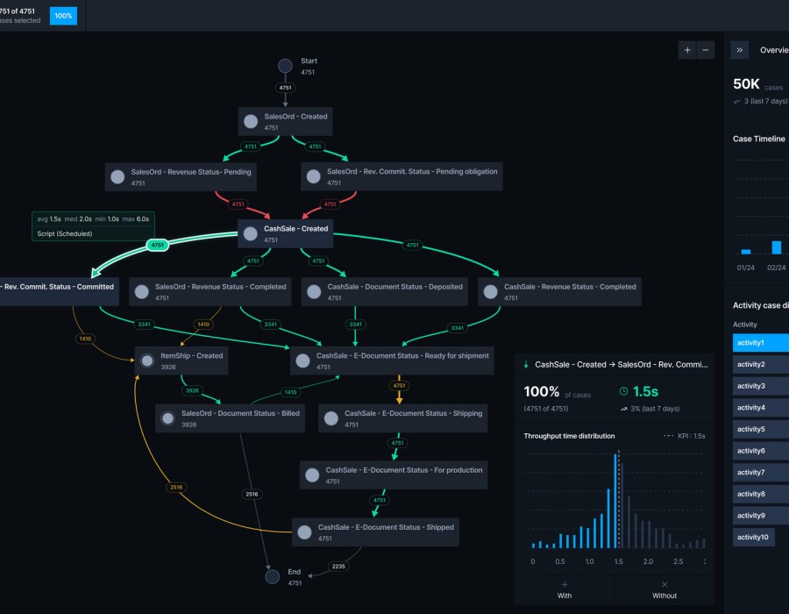789x614 pixels.
Task: Choose activity10 from the activity list
Action: (x=753, y=537)
